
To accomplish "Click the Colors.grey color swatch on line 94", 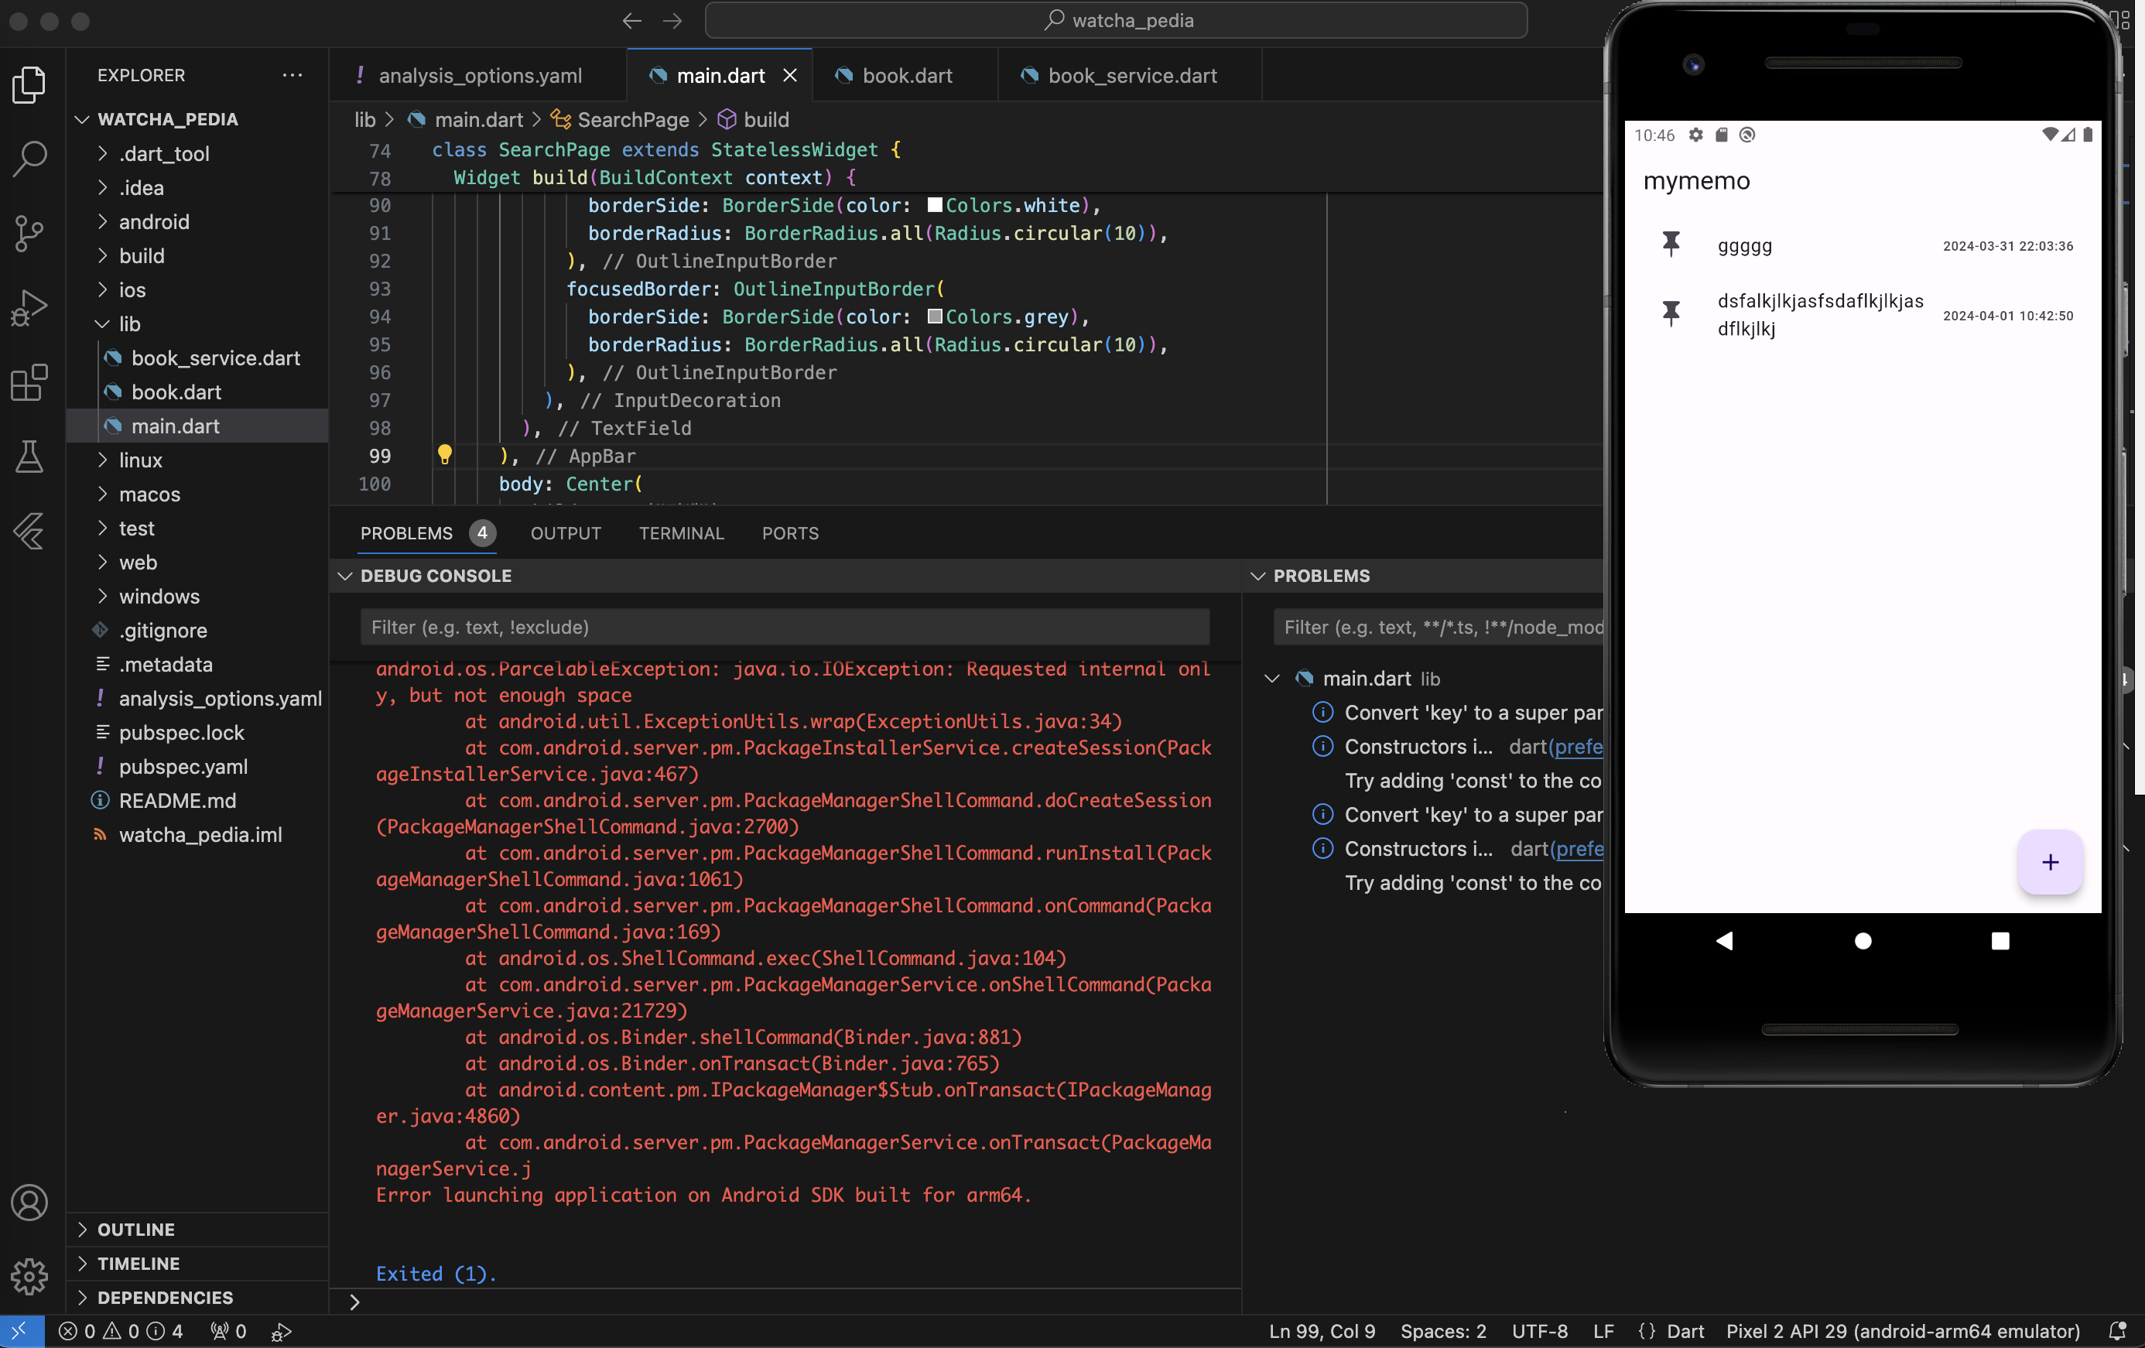I will tap(935, 316).
